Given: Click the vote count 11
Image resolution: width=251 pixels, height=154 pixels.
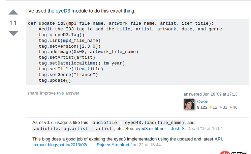Looking at the screenshot, I should (13, 23).
